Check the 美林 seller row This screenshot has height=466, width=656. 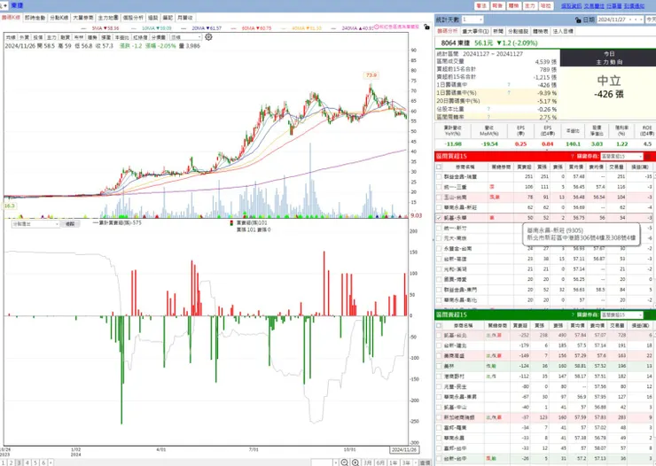pos(439,366)
